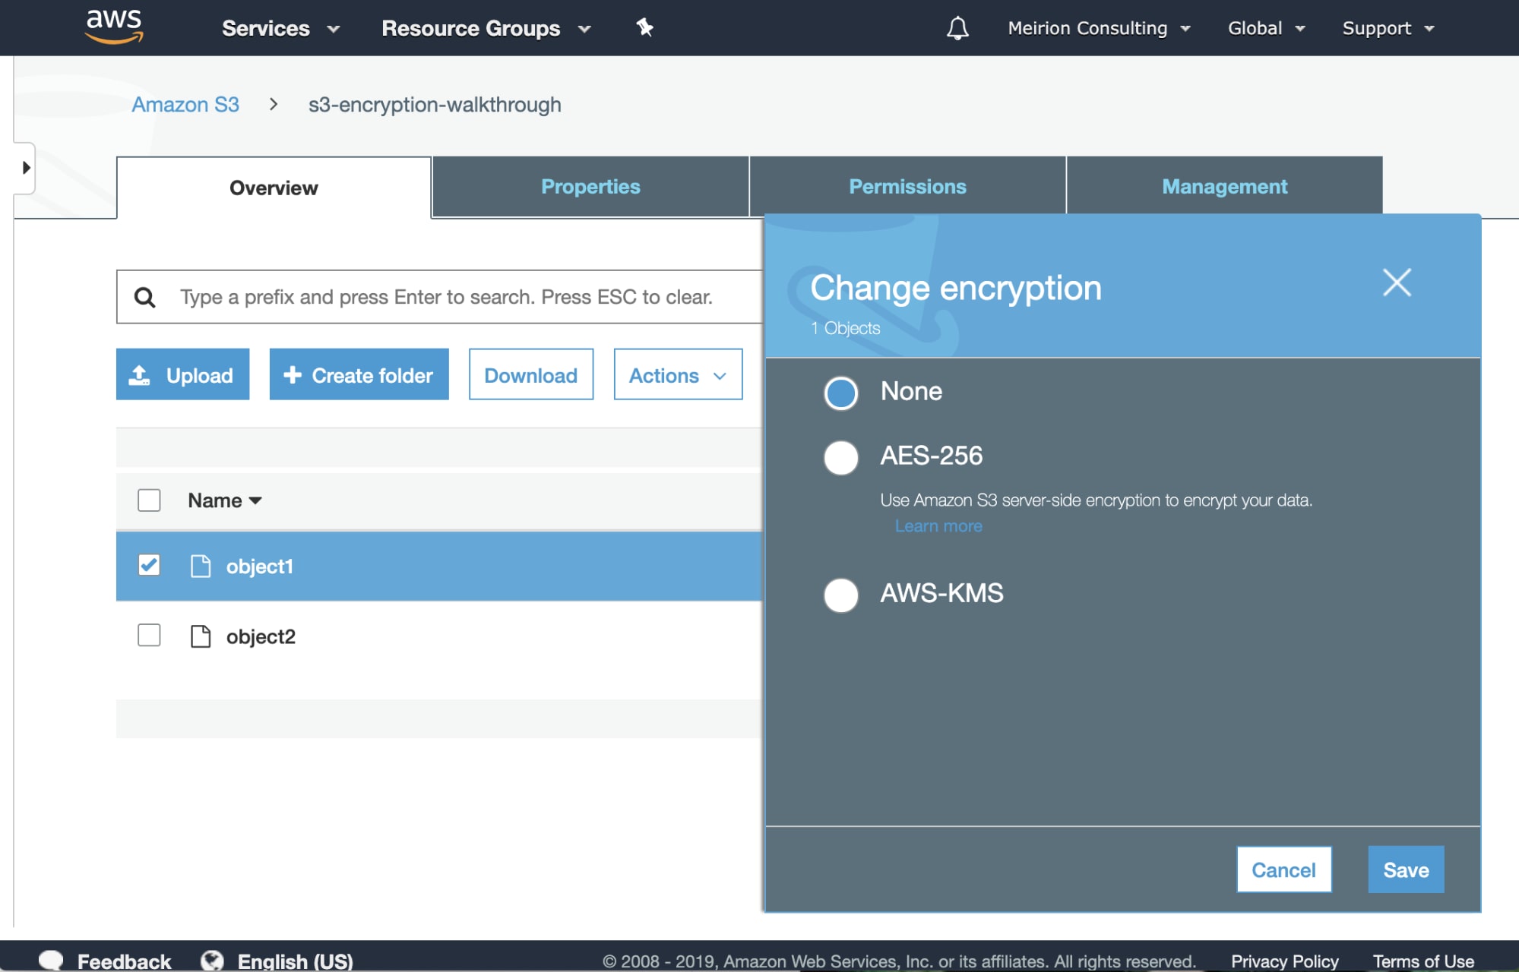This screenshot has height=972, width=1519.
Task: Close the Change encryption panel
Action: click(1396, 282)
